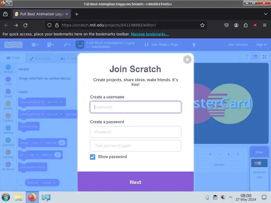Open Firefox View recent browsing
The height and width of the screenshot is (203, 271).
coord(5,14)
